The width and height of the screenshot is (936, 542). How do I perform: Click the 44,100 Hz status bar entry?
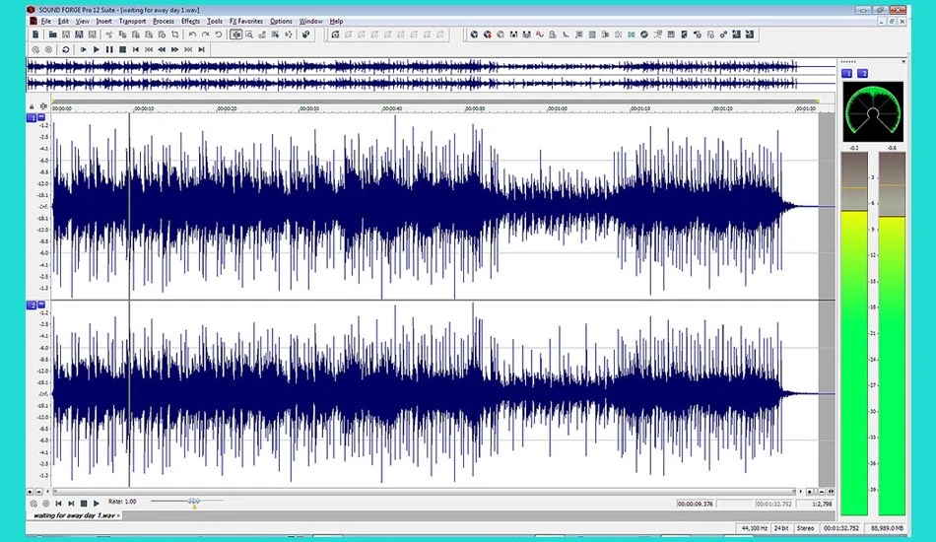pos(754,528)
